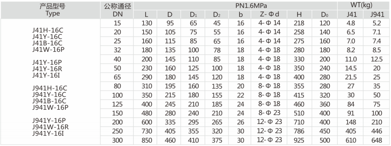Select the WT(kg) header cell
This screenshot has height=146, width=391.
point(364,6)
